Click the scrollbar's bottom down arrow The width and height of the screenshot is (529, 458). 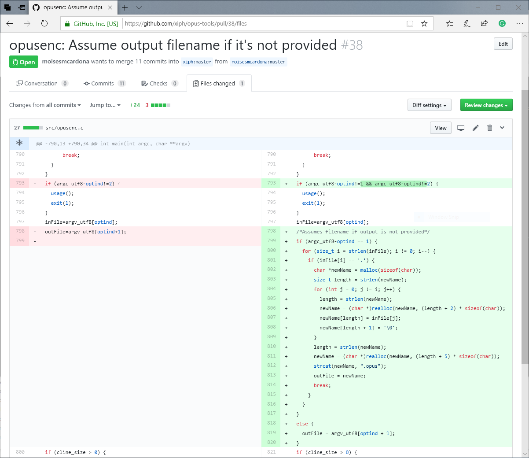525,454
